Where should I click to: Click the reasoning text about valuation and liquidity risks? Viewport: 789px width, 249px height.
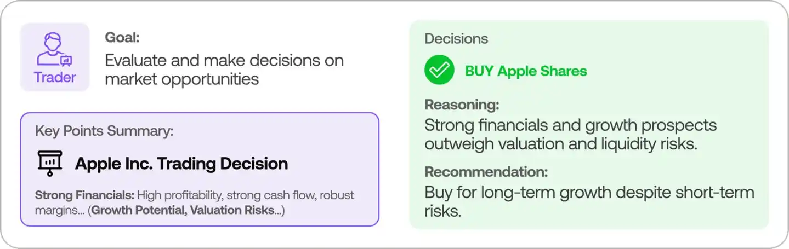tap(570, 135)
